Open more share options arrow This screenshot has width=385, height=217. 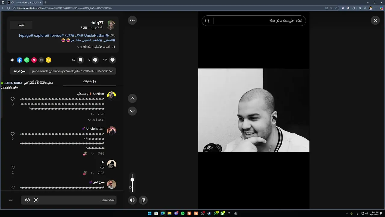12,60
